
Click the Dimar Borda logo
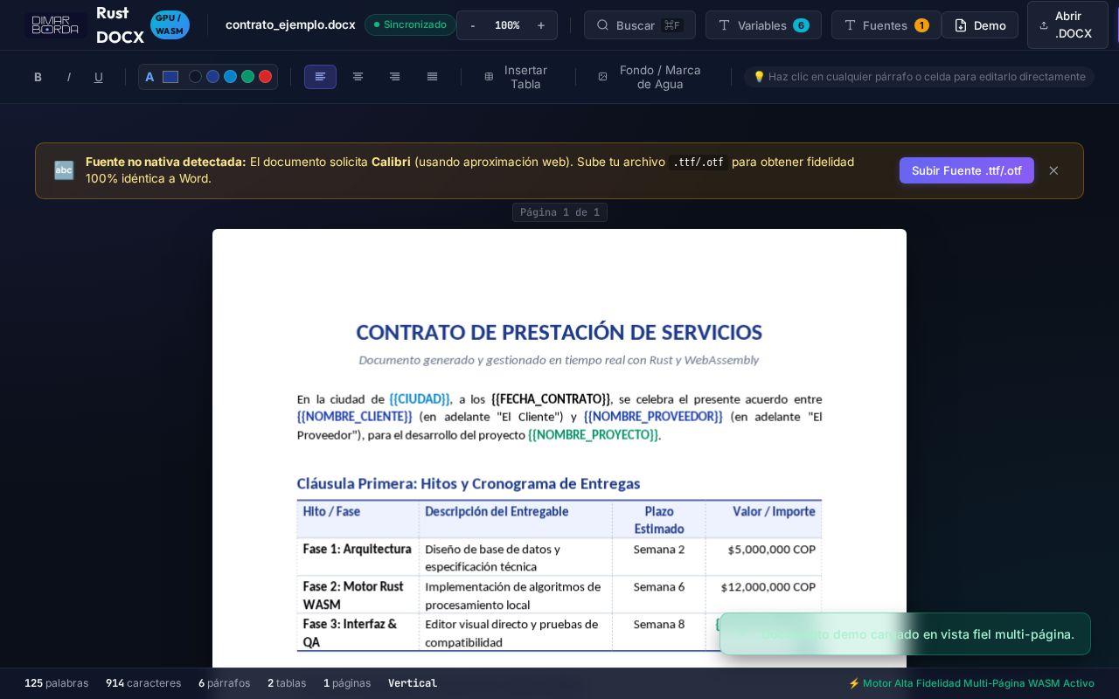coord(55,25)
